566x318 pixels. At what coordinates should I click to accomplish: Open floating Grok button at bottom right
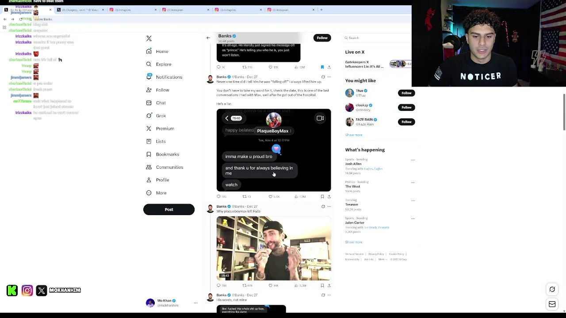(x=552, y=290)
